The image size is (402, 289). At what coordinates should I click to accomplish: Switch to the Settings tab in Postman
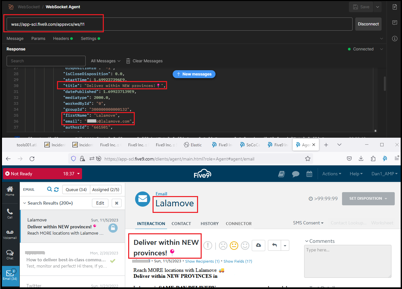point(90,39)
